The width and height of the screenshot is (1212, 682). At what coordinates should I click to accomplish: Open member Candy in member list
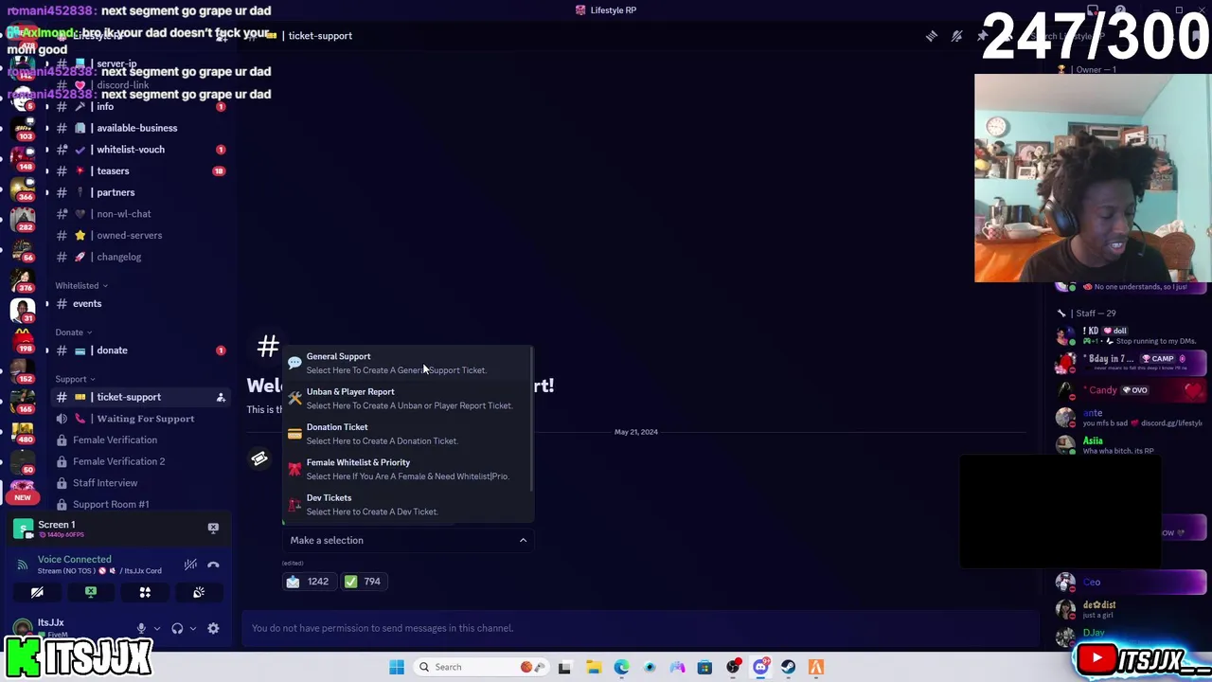coord(1132,390)
